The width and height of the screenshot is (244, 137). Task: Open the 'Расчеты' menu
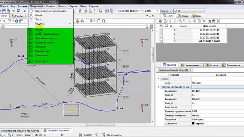click(x=22, y=6)
